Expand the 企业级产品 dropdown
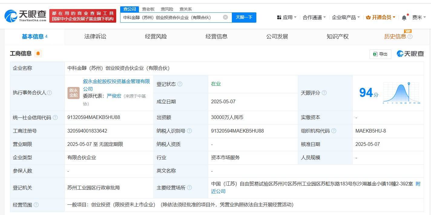Image resolution: width=431 pixels, height=215 pixels. click(x=346, y=18)
